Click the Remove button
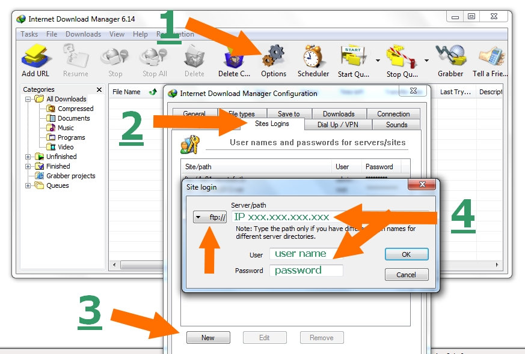The height and width of the screenshot is (354, 525). (x=321, y=338)
